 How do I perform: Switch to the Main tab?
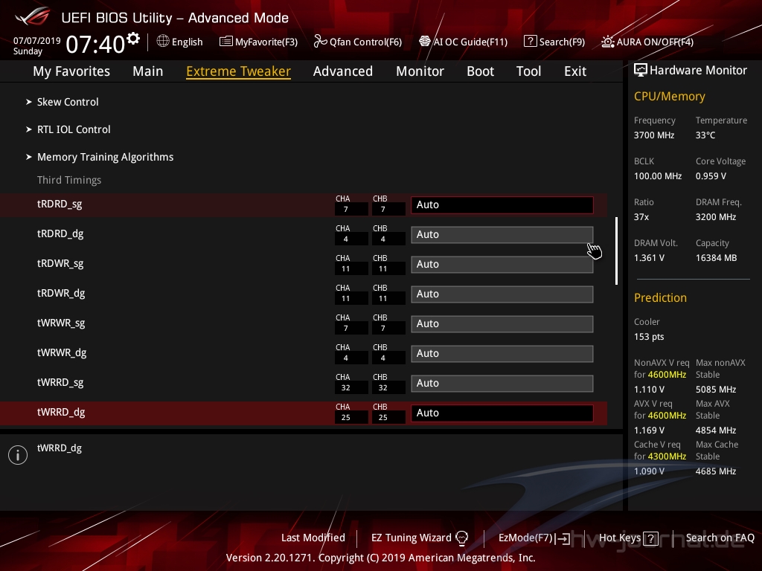(148, 71)
